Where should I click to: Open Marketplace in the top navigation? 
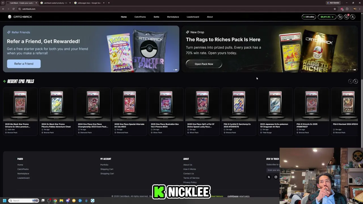click(173, 17)
